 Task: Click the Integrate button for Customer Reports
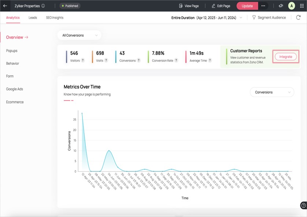[x=286, y=57]
